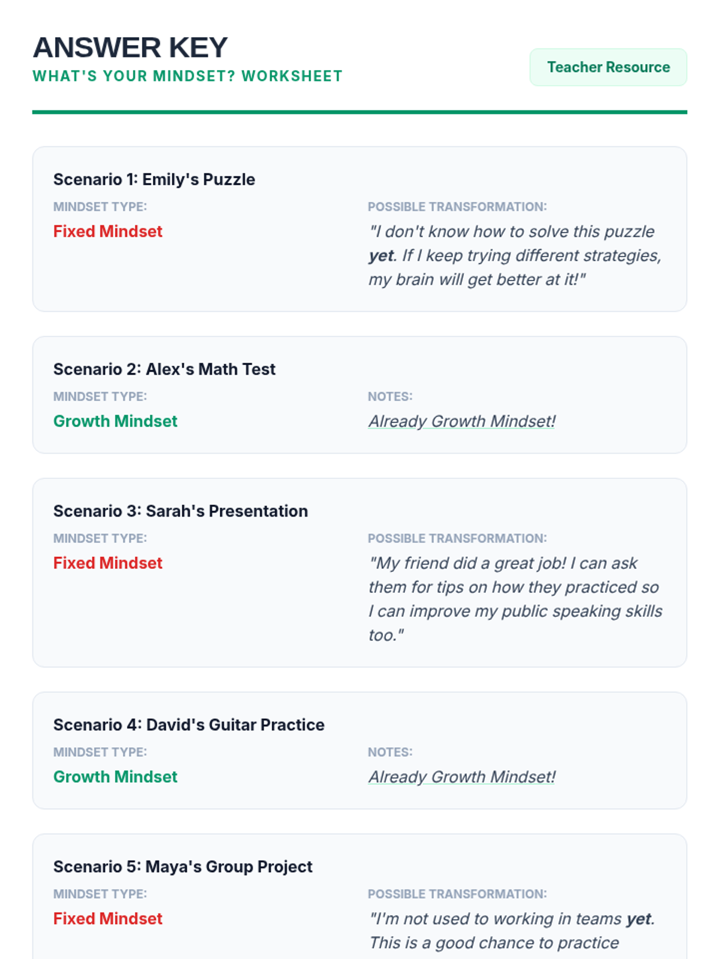This screenshot has width=719, height=959.
Task: Select Scenario 3: Sarah's Presentation heading
Action: tap(180, 511)
